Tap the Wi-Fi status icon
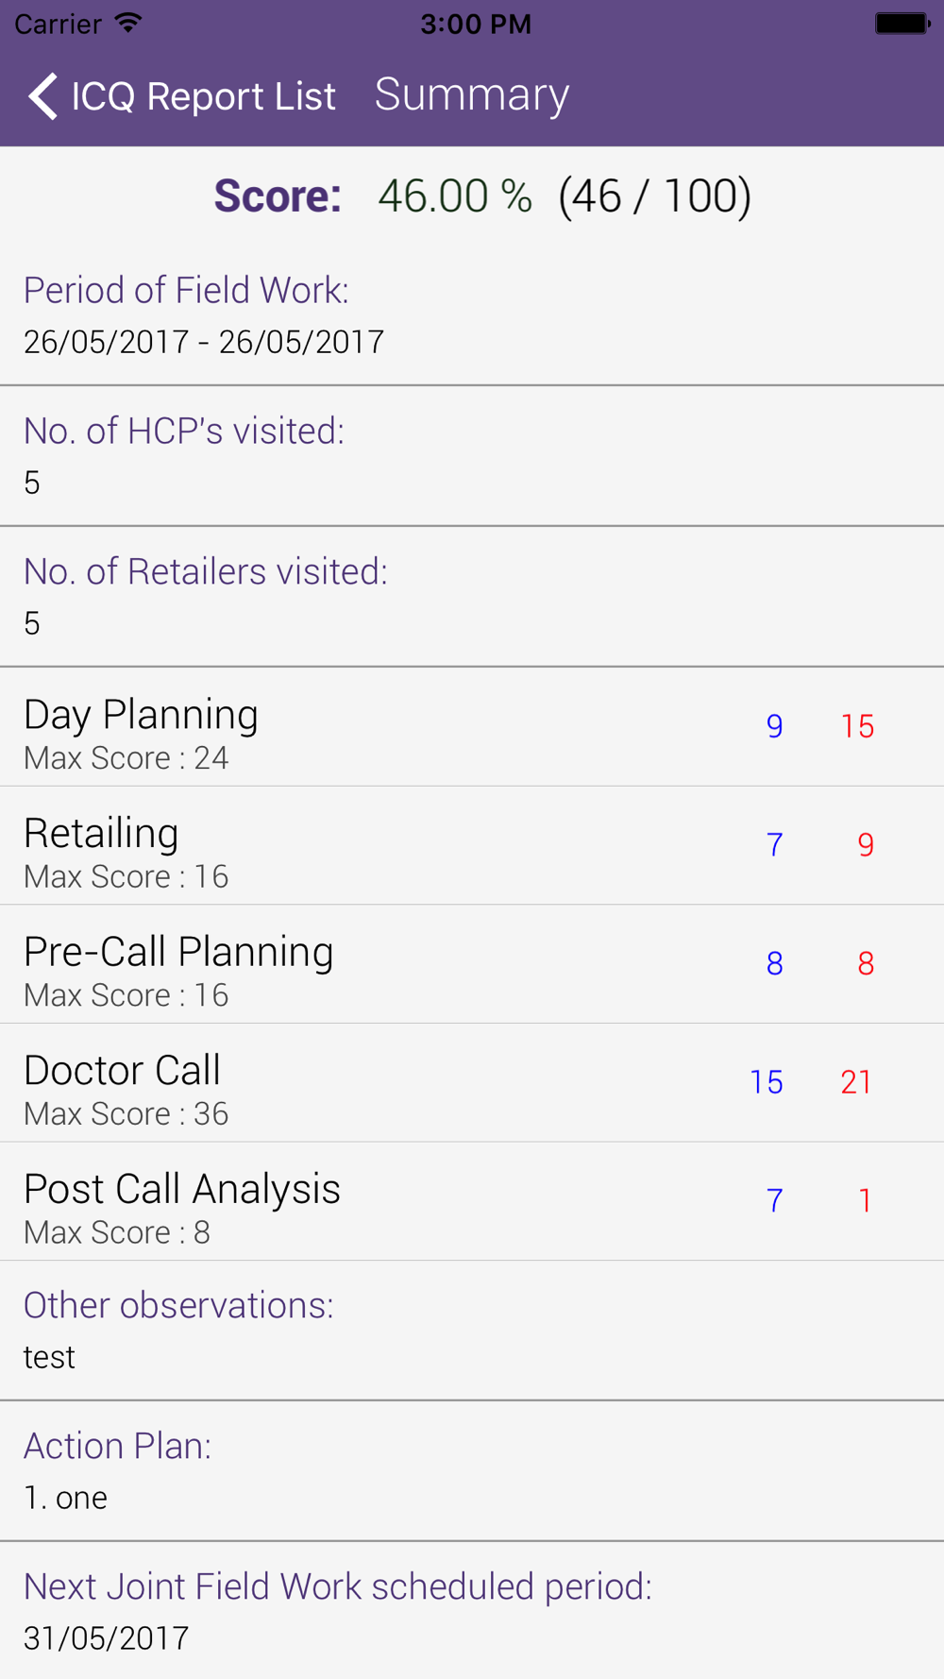Screen dimensions: 944x1679 127,24
